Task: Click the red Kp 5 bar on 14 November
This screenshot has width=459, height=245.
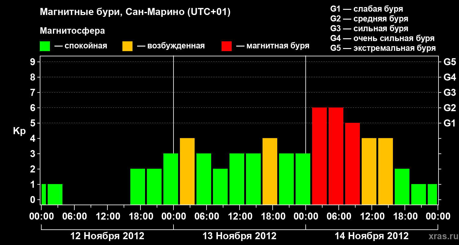Action: point(353,164)
